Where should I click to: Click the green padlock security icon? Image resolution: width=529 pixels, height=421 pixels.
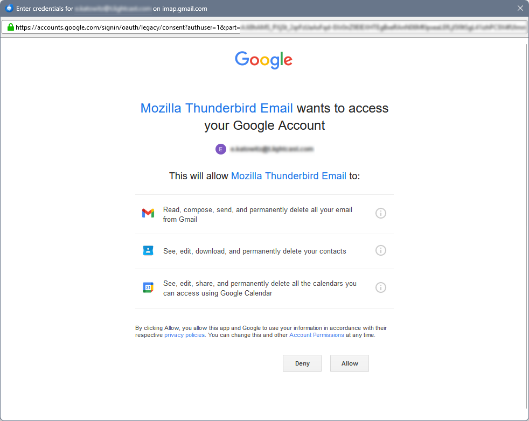pyautogui.click(x=10, y=27)
